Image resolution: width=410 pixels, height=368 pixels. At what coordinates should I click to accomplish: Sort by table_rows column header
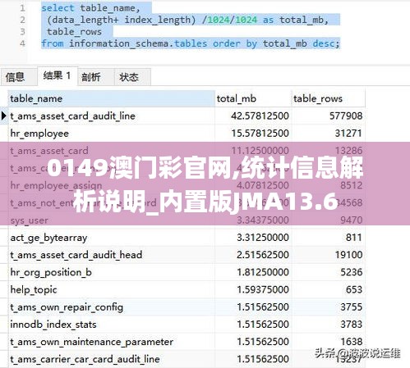[328, 98]
